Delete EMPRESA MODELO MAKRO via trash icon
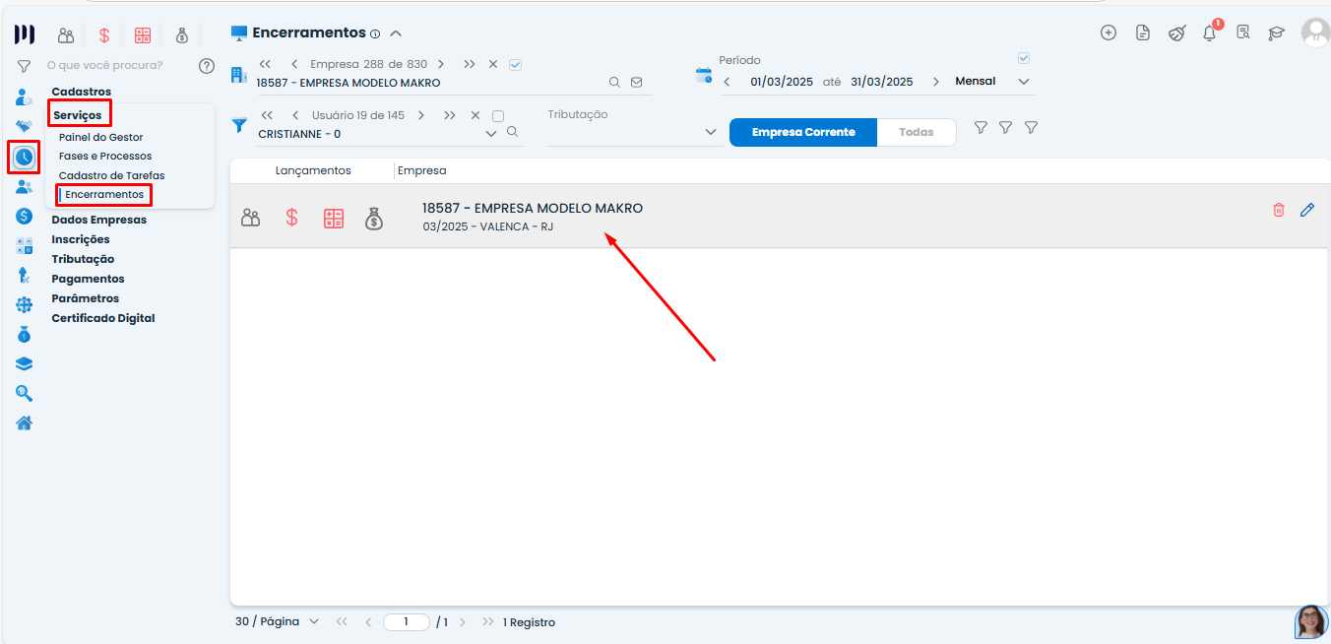The height and width of the screenshot is (644, 1331). point(1280,210)
